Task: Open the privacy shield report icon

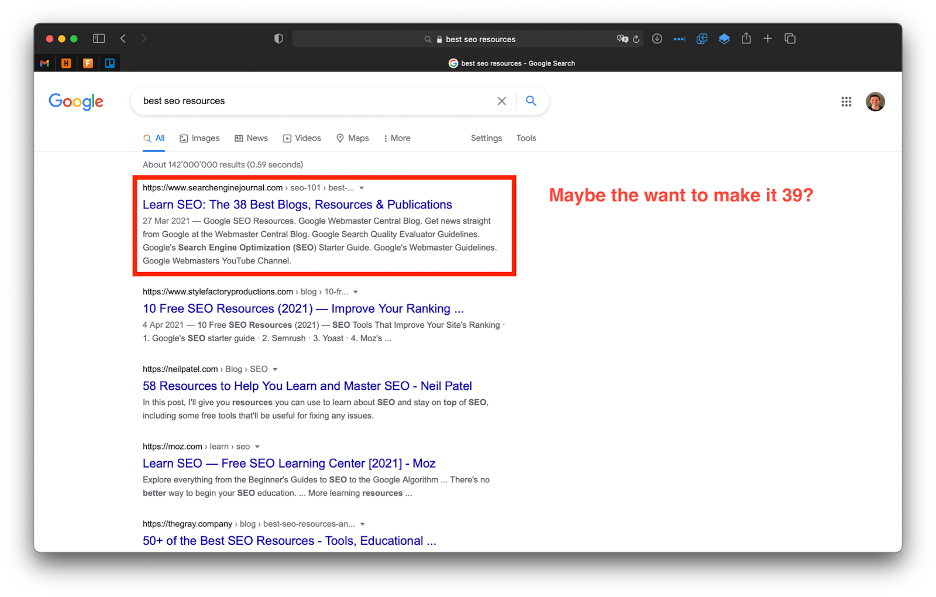Action: [x=278, y=39]
